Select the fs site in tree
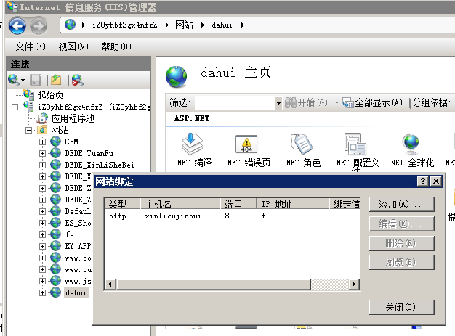Screen dimensions: 455x336 point(69,234)
